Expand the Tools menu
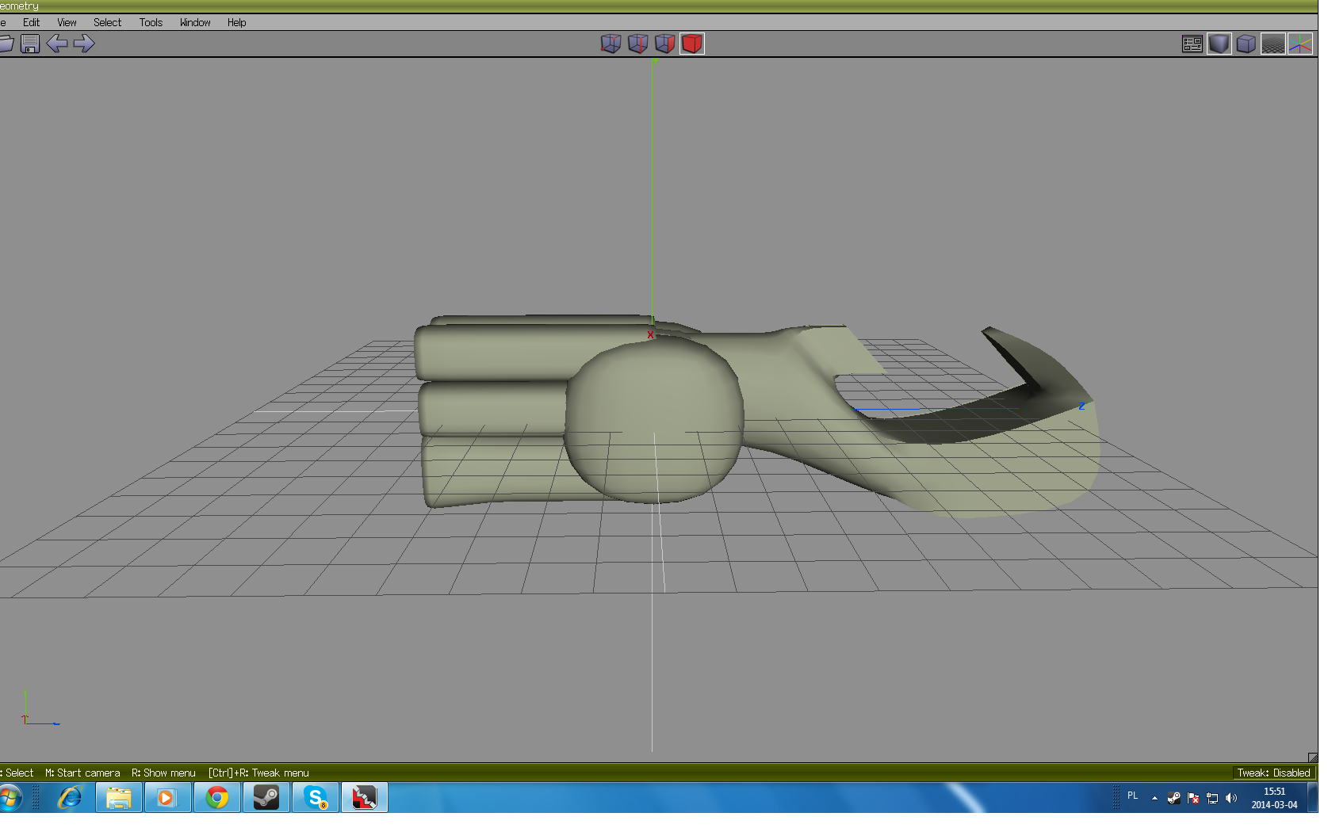The width and height of the screenshot is (1332, 832). point(151,22)
